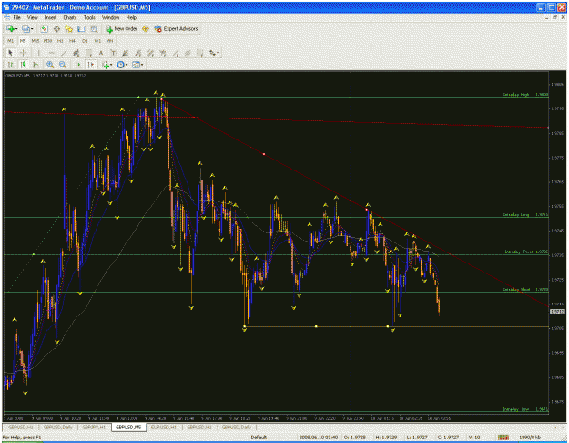Select the arrow cursor tool
This screenshot has width=569, height=443.
click(x=10, y=53)
